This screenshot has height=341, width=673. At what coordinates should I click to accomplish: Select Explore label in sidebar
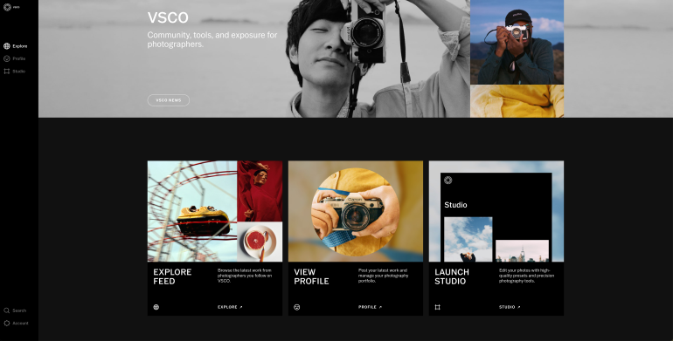click(20, 46)
